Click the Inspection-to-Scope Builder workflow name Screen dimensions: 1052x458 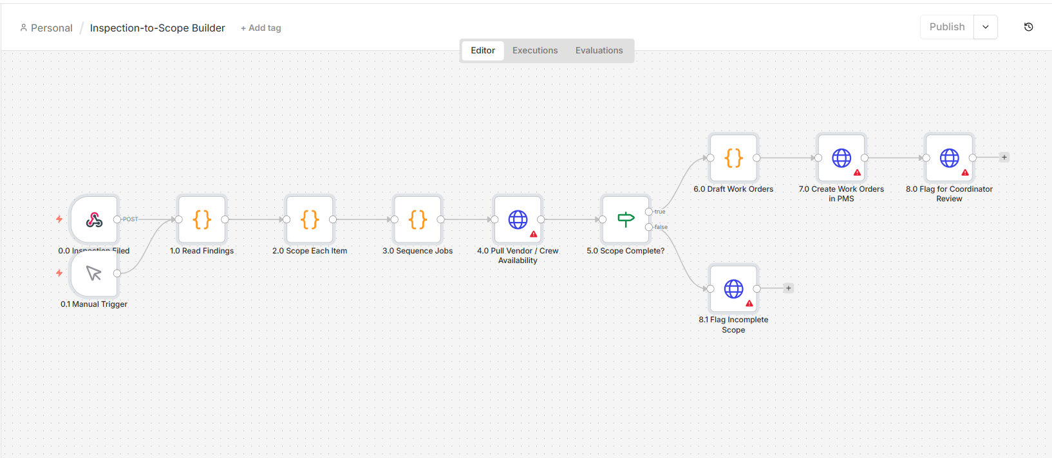coord(158,28)
